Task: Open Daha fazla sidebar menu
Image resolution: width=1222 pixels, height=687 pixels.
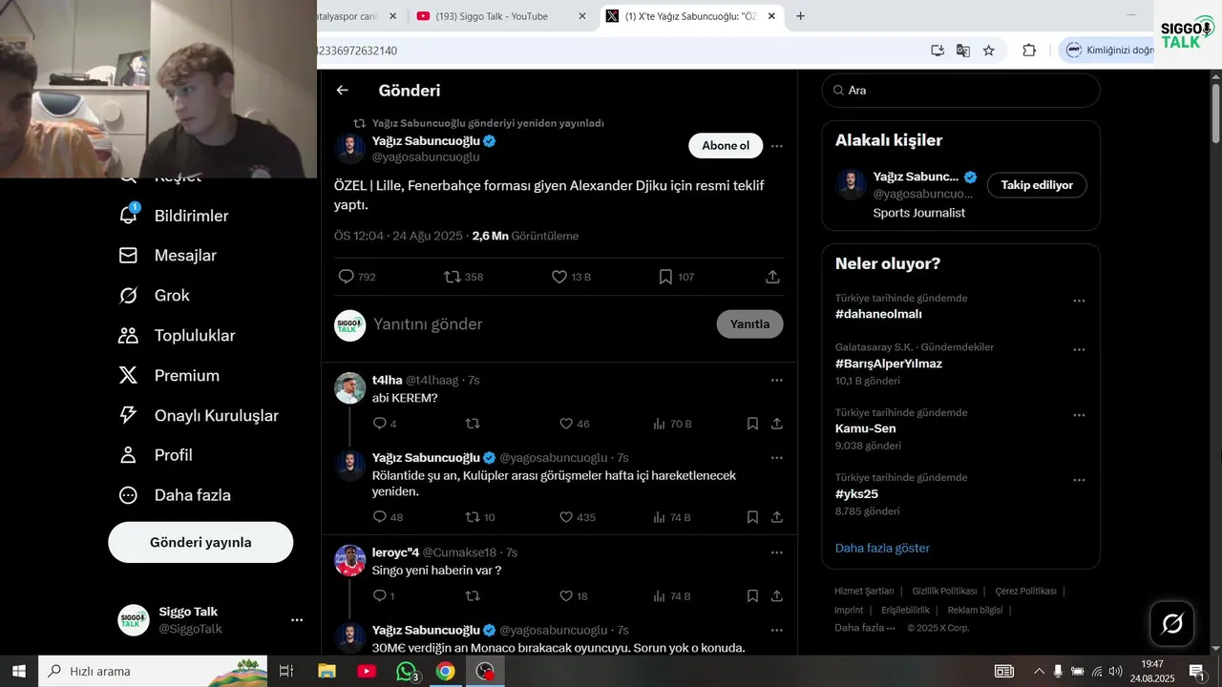Action: [174, 496]
